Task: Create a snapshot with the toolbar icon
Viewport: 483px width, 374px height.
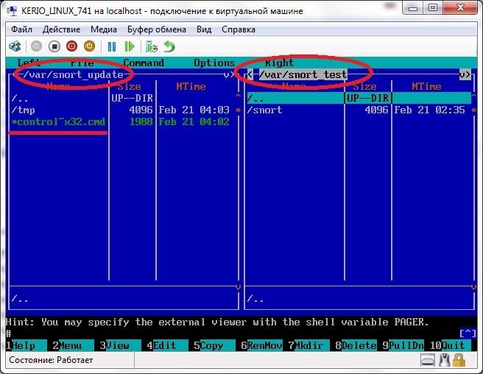Action: [x=152, y=46]
